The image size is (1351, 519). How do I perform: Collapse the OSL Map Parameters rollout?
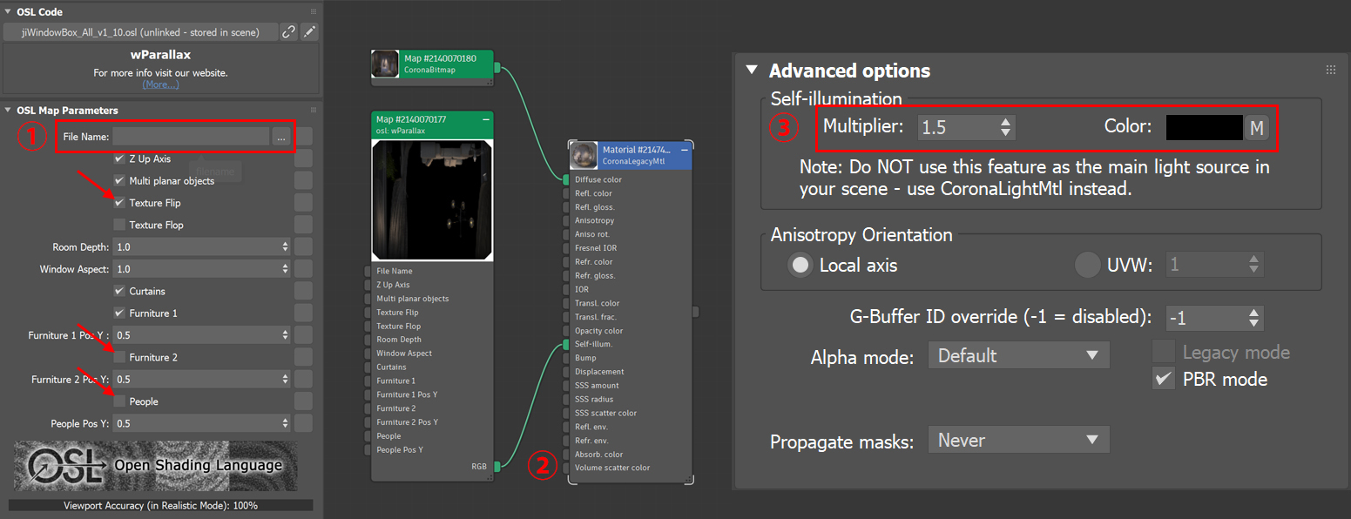(x=8, y=111)
